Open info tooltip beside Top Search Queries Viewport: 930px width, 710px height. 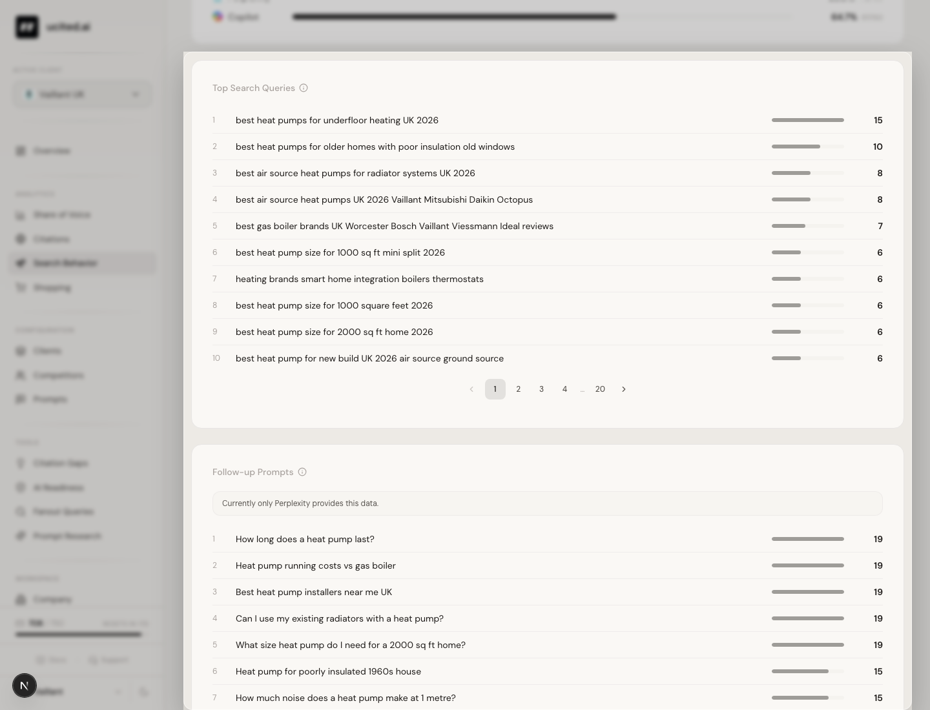[x=304, y=88]
